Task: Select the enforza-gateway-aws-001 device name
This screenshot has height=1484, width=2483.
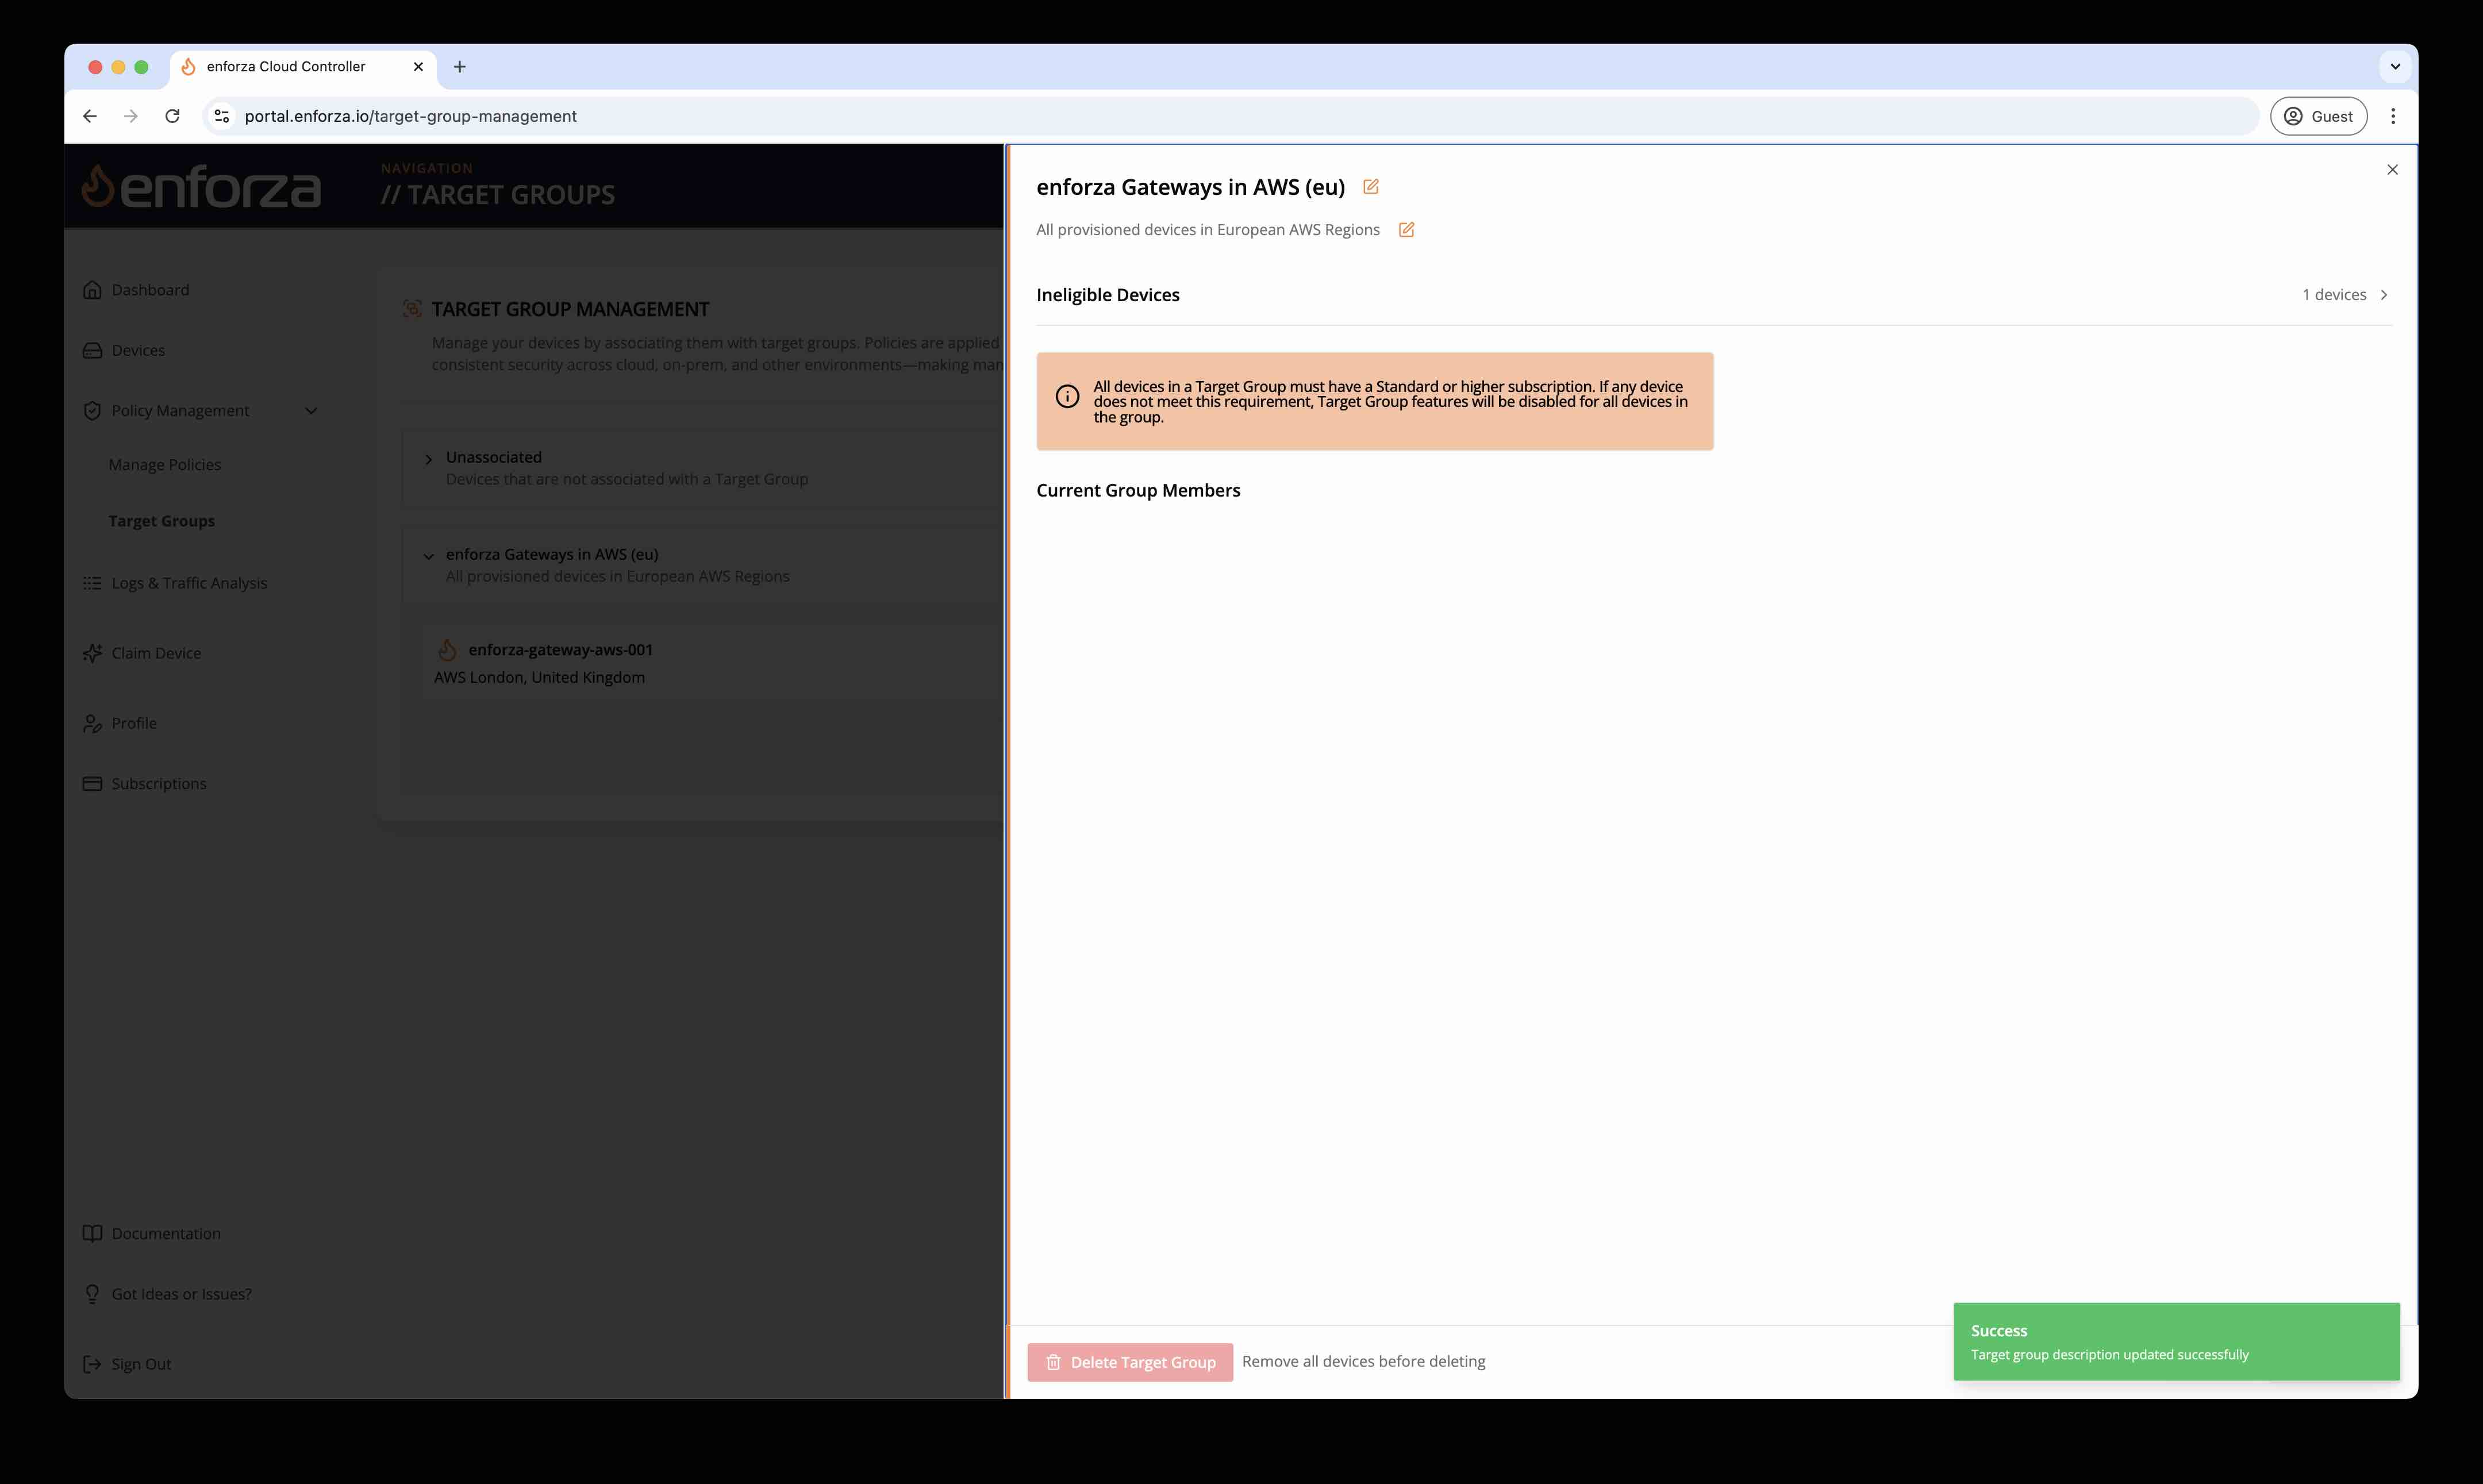Action: coord(560,650)
